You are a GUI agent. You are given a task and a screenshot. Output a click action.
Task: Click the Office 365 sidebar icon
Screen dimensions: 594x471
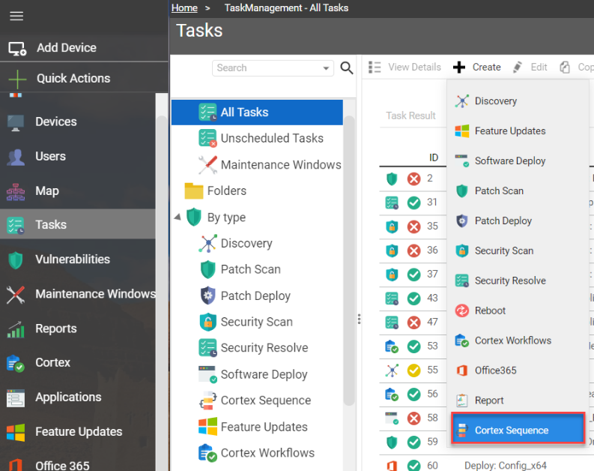point(16,465)
